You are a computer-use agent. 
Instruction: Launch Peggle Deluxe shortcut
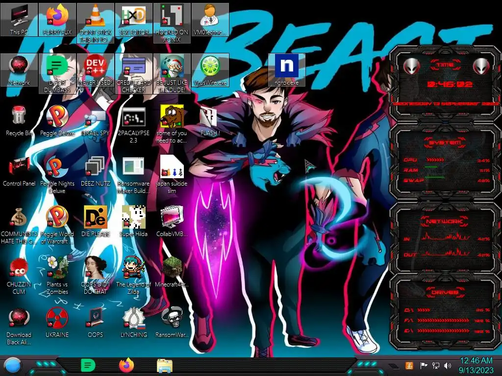pyautogui.click(x=57, y=120)
